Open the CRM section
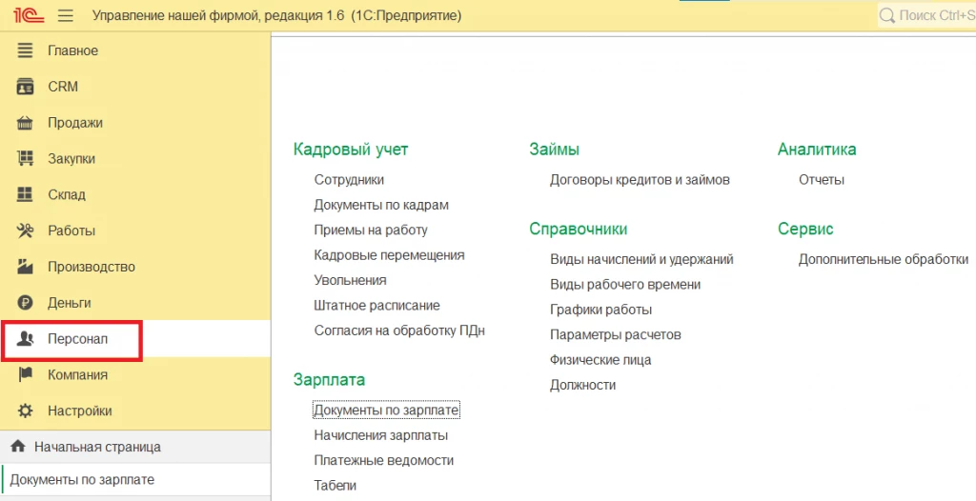Viewport: 976px width, 501px height. coord(135,87)
